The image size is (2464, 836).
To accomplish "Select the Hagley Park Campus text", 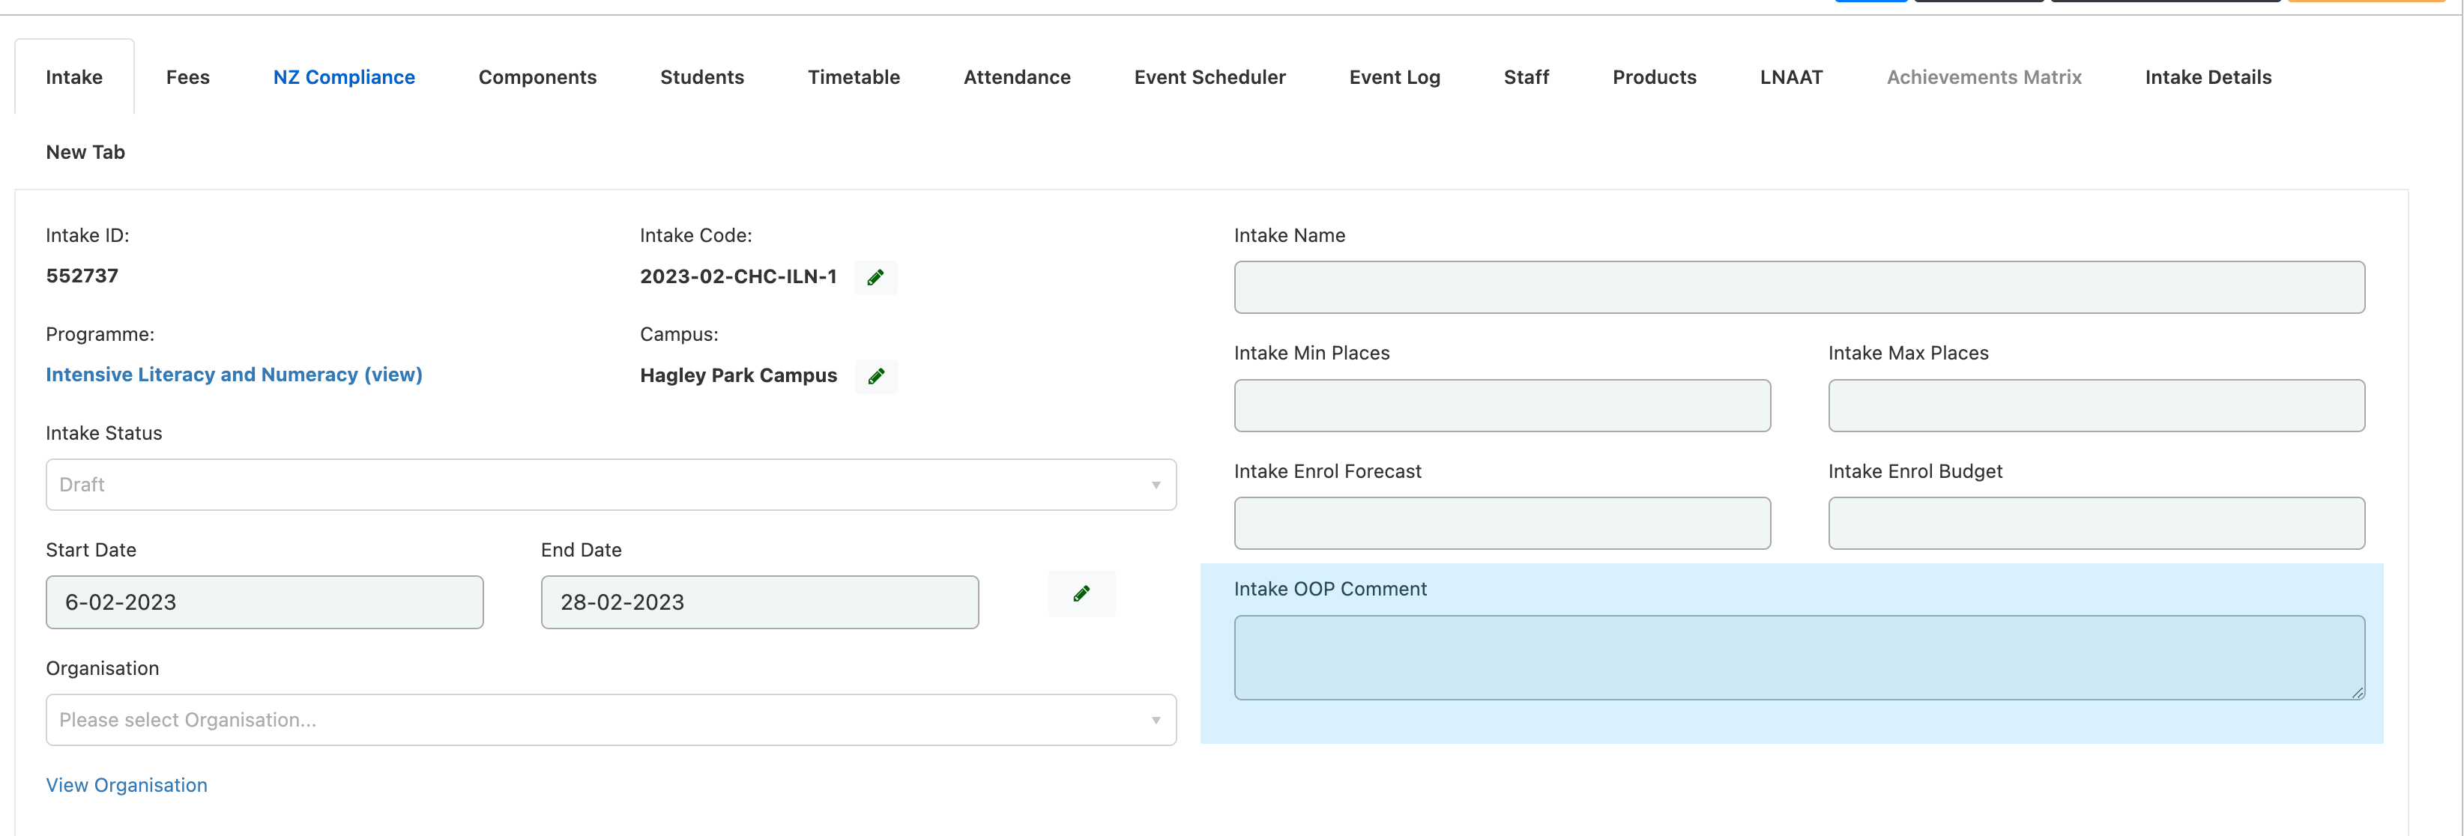I will 738,376.
